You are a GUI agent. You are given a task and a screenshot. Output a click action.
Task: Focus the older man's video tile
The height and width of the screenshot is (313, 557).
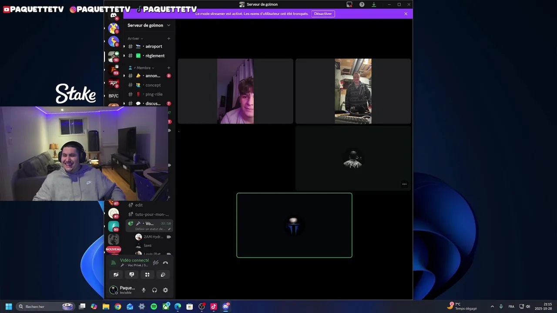353,91
